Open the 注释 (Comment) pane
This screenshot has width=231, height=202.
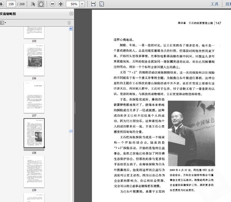[228, 4]
